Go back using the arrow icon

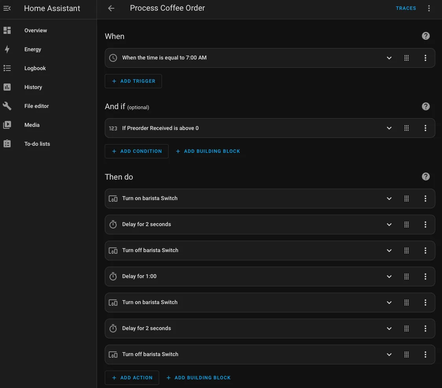coord(111,8)
